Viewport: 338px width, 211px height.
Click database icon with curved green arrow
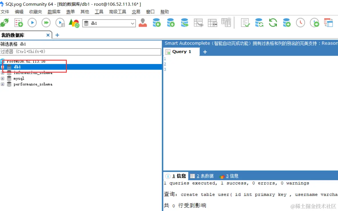[x=184, y=23]
